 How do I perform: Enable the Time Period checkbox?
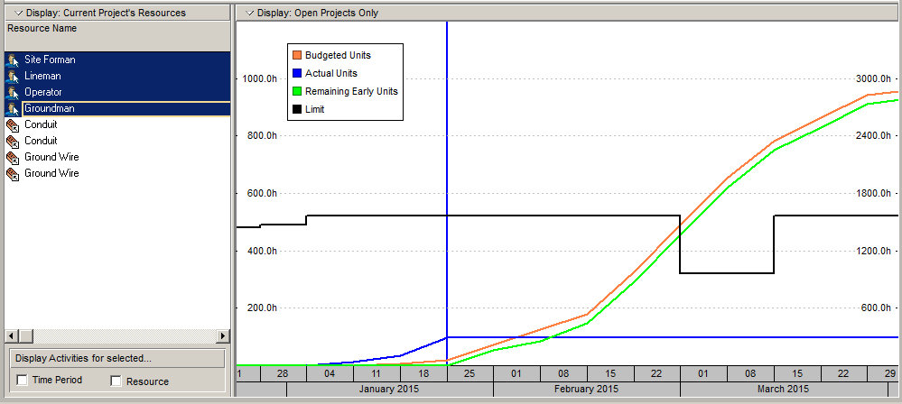(x=23, y=381)
